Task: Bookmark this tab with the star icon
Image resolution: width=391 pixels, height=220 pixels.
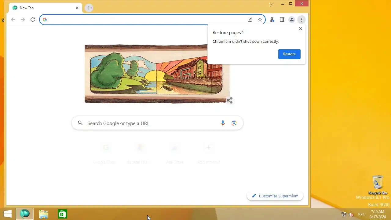Action: coord(260,20)
